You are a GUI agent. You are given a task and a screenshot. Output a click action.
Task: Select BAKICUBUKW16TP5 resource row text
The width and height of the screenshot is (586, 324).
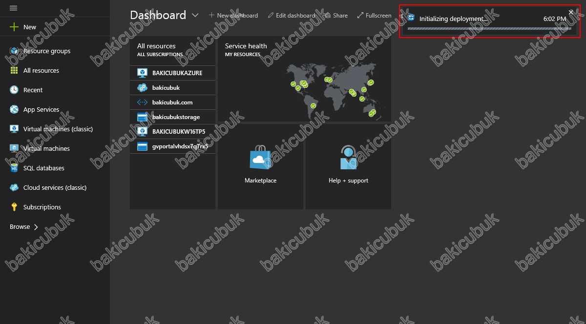(179, 132)
